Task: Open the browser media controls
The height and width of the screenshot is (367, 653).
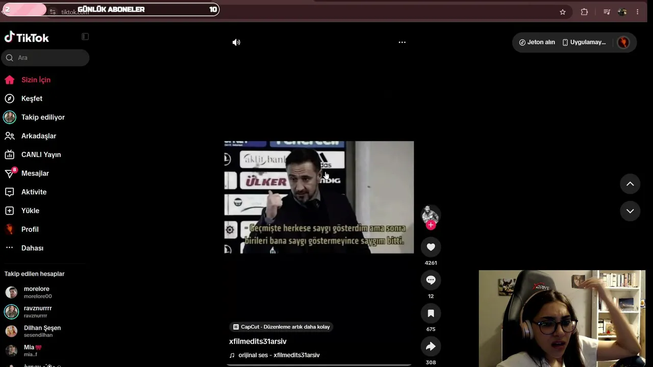Action: click(x=607, y=12)
